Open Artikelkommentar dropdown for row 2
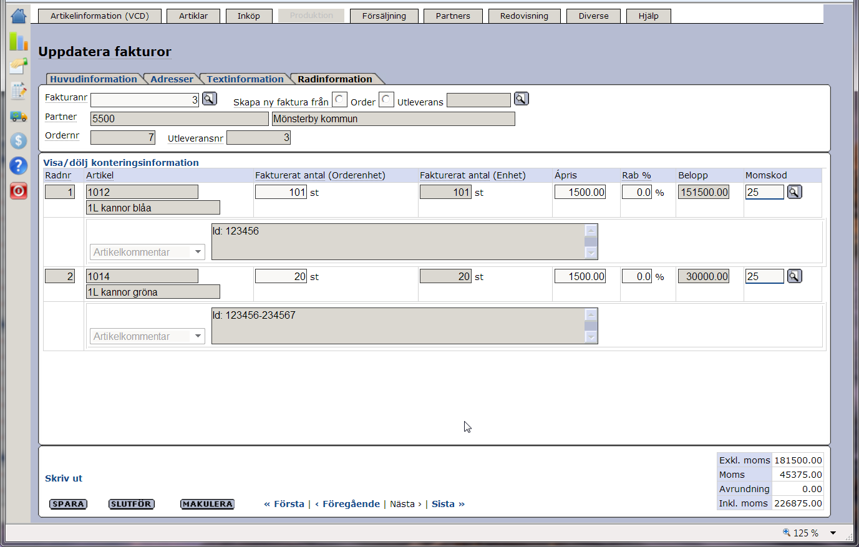This screenshot has width=859, height=547. coord(147,336)
